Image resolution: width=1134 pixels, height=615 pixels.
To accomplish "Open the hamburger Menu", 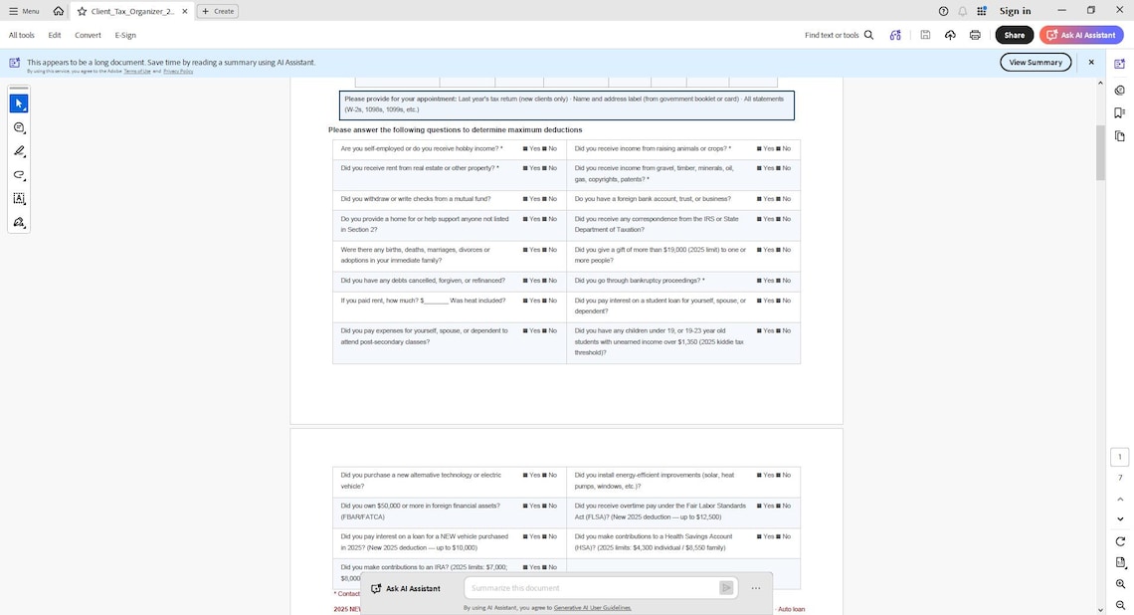I will tap(24, 11).
